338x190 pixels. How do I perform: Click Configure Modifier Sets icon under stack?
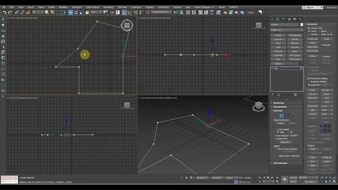[x=295, y=95]
